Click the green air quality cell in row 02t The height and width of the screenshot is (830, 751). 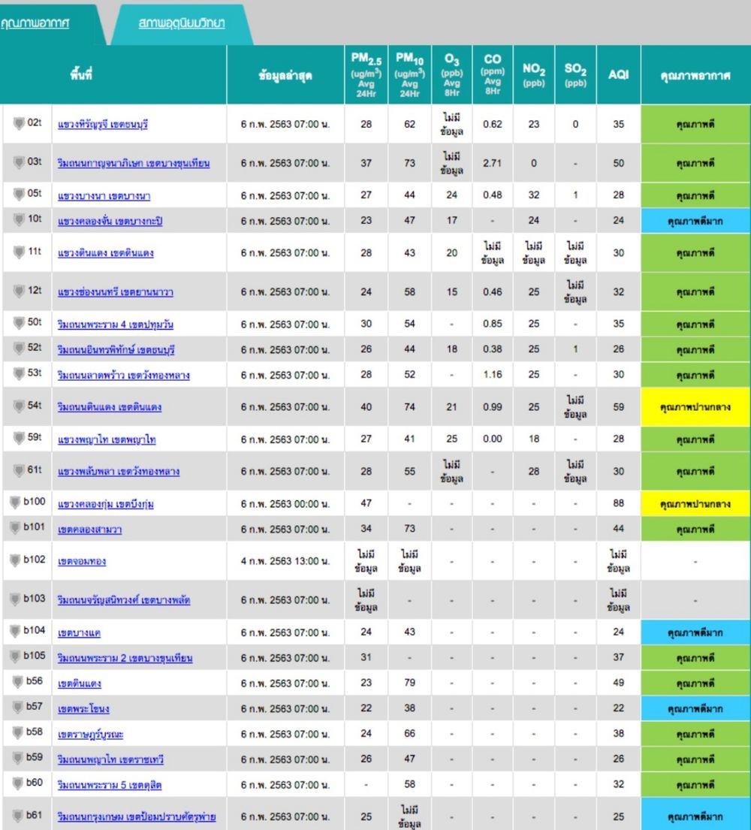(x=695, y=124)
